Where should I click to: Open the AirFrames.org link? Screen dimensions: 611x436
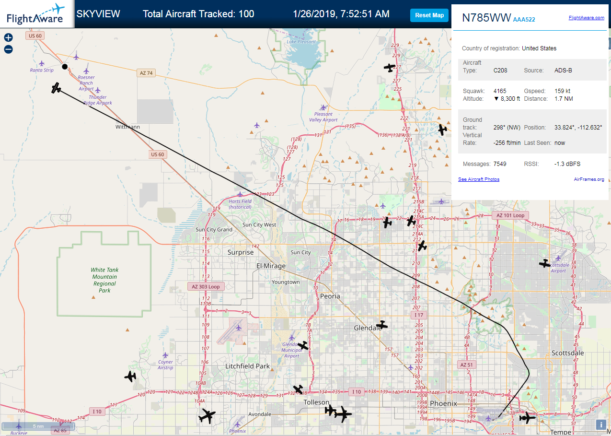tap(589, 179)
